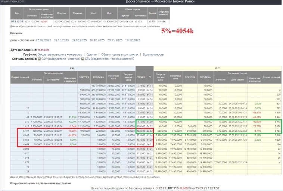This screenshot has height=191, width=283.
Task: Click the CSV comma-separated disk icon
Action: pos(38,59)
